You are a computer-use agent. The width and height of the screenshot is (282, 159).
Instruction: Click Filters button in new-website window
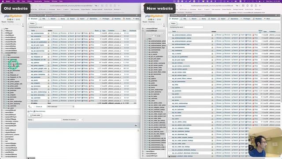point(173,23)
